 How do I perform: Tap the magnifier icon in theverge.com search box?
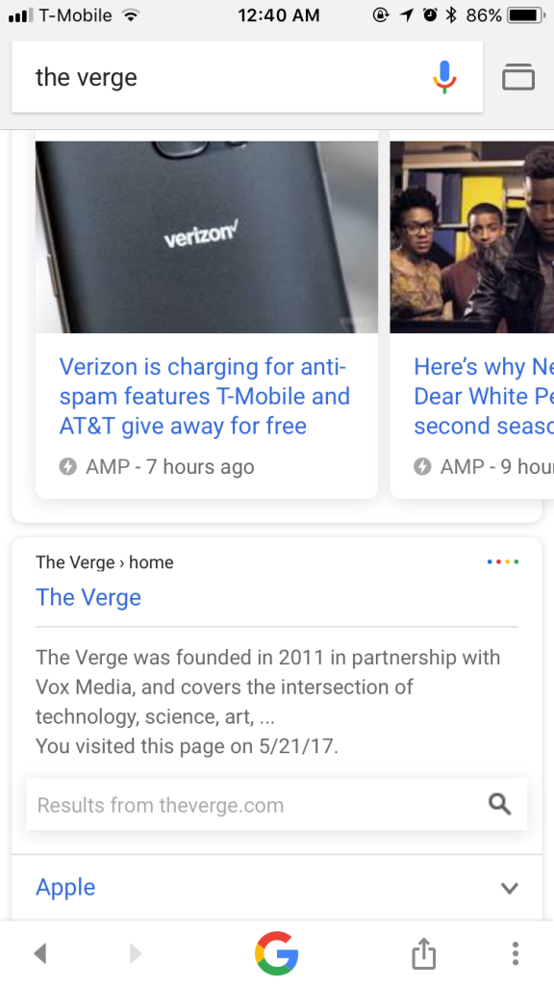click(x=499, y=803)
